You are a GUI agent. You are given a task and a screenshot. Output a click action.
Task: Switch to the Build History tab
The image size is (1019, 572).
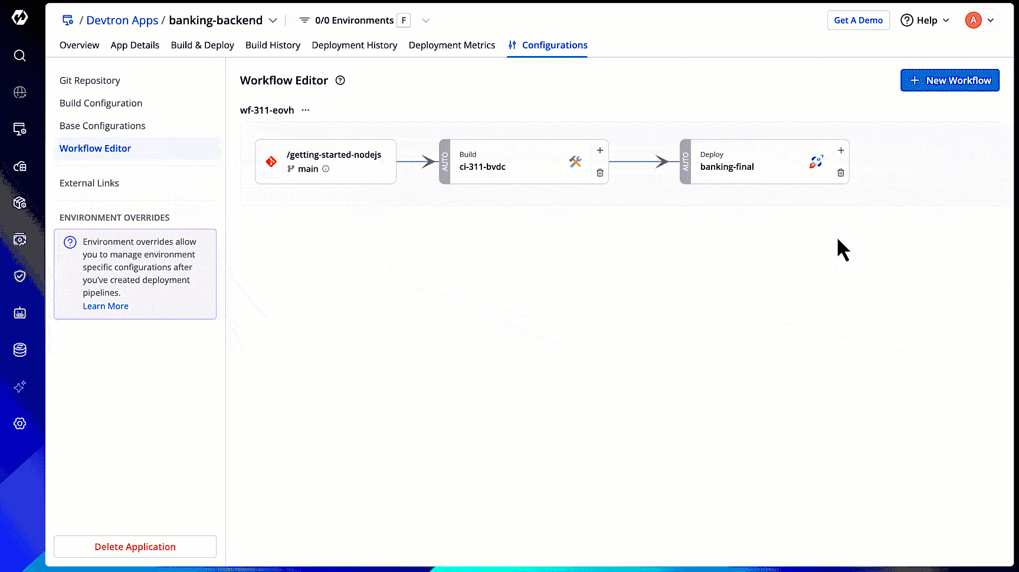pos(273,45)
